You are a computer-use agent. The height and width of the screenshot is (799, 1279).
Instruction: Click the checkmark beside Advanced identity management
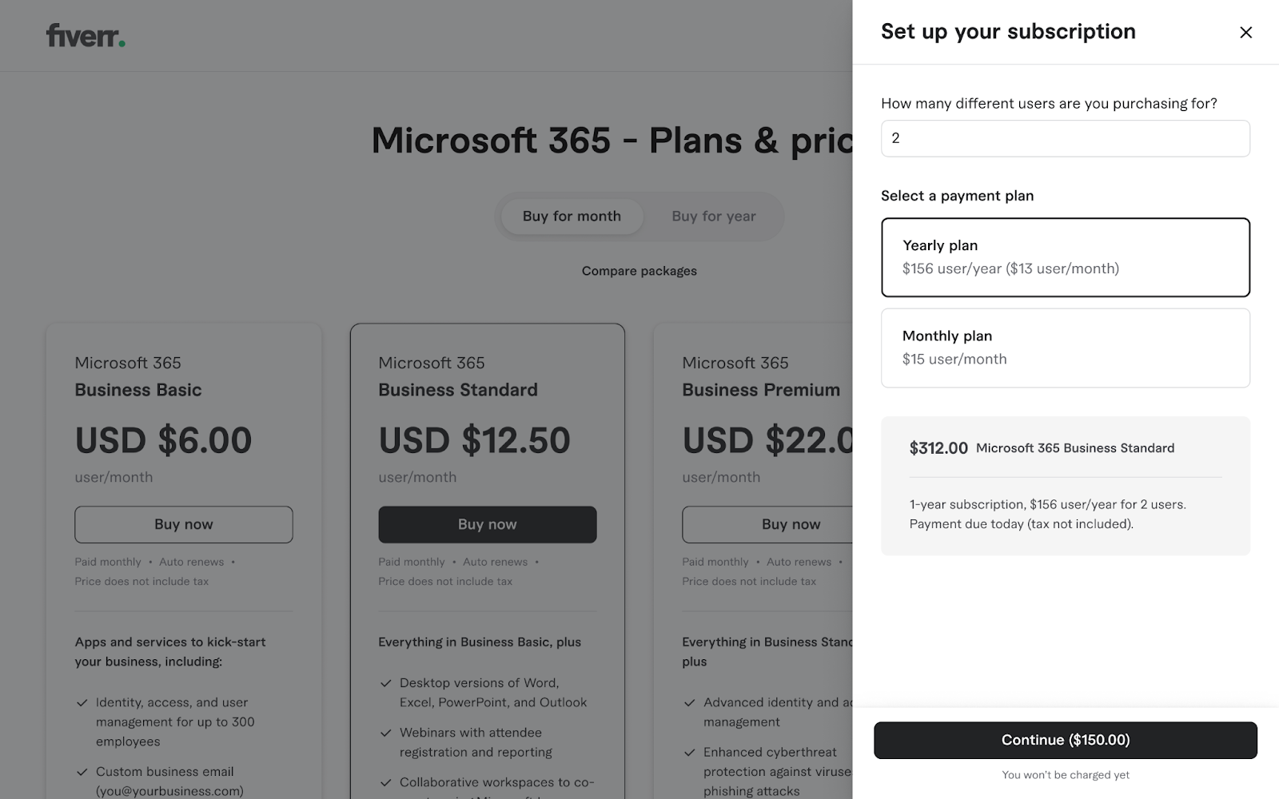[689, 703]
